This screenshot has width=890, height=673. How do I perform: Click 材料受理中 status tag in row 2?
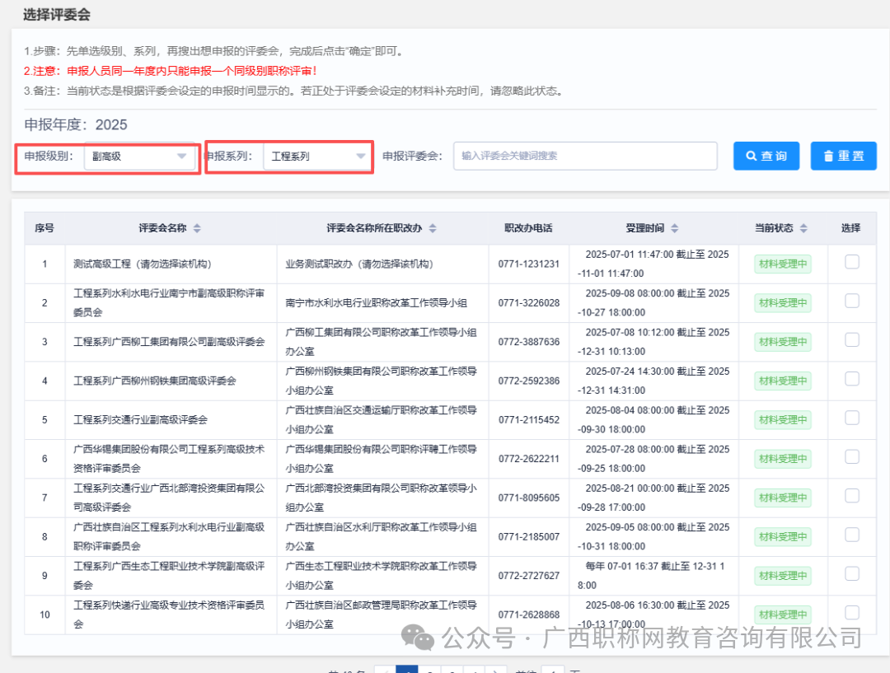783,302
